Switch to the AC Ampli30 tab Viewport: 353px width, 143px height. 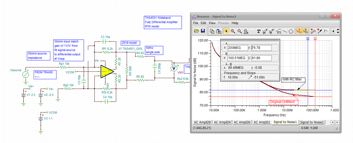click(242, 122)
